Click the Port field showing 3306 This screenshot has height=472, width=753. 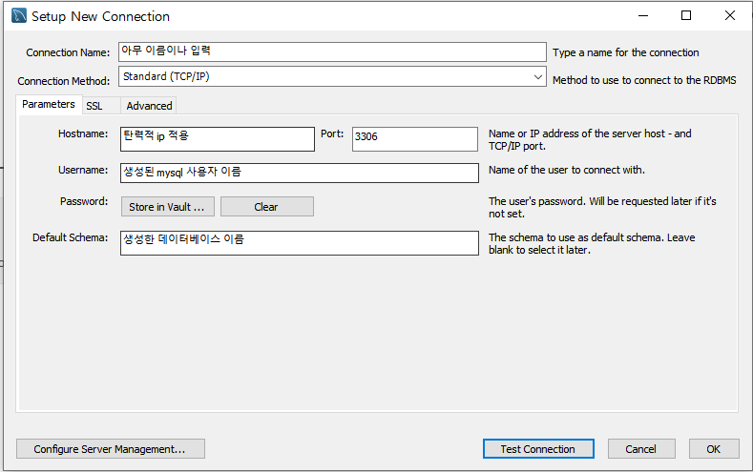[x=415, y=139]
